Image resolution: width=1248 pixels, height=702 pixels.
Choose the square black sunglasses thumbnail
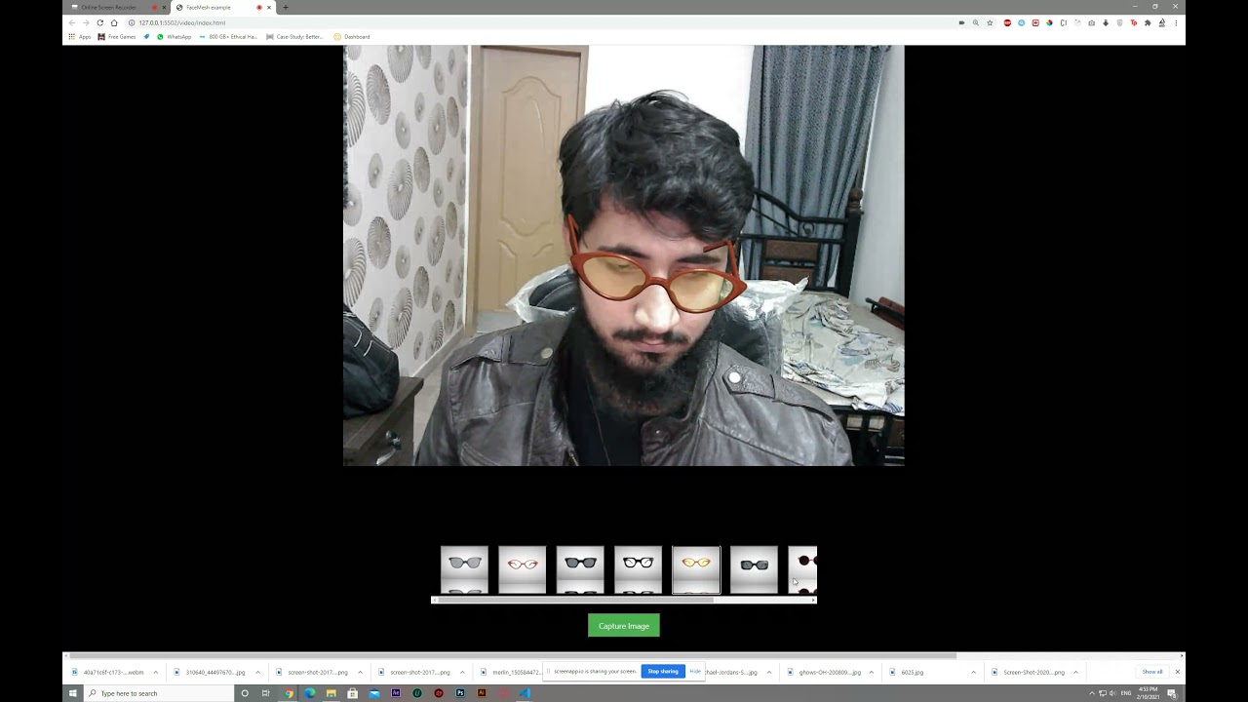point(754,569)
